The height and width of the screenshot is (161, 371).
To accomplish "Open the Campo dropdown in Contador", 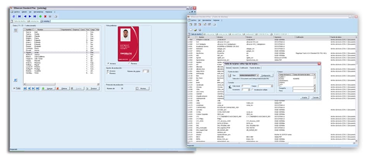I will (272, 86).
